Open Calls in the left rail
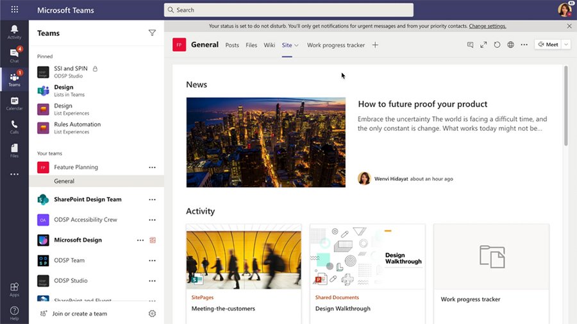Viewport: 577px width, 324px height. click(14, 126)
